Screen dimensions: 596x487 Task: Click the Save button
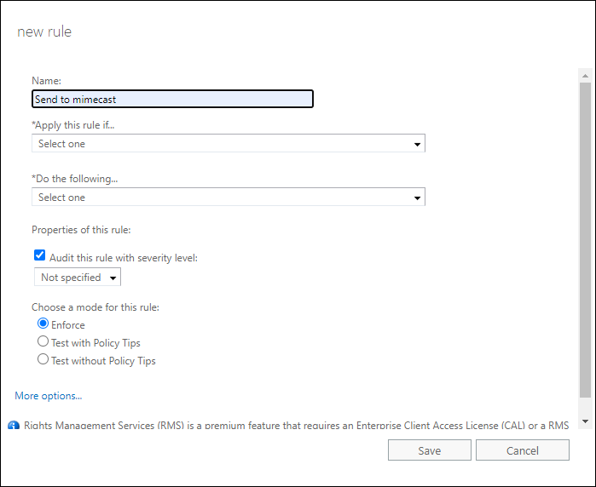click(x=429, y=450)
